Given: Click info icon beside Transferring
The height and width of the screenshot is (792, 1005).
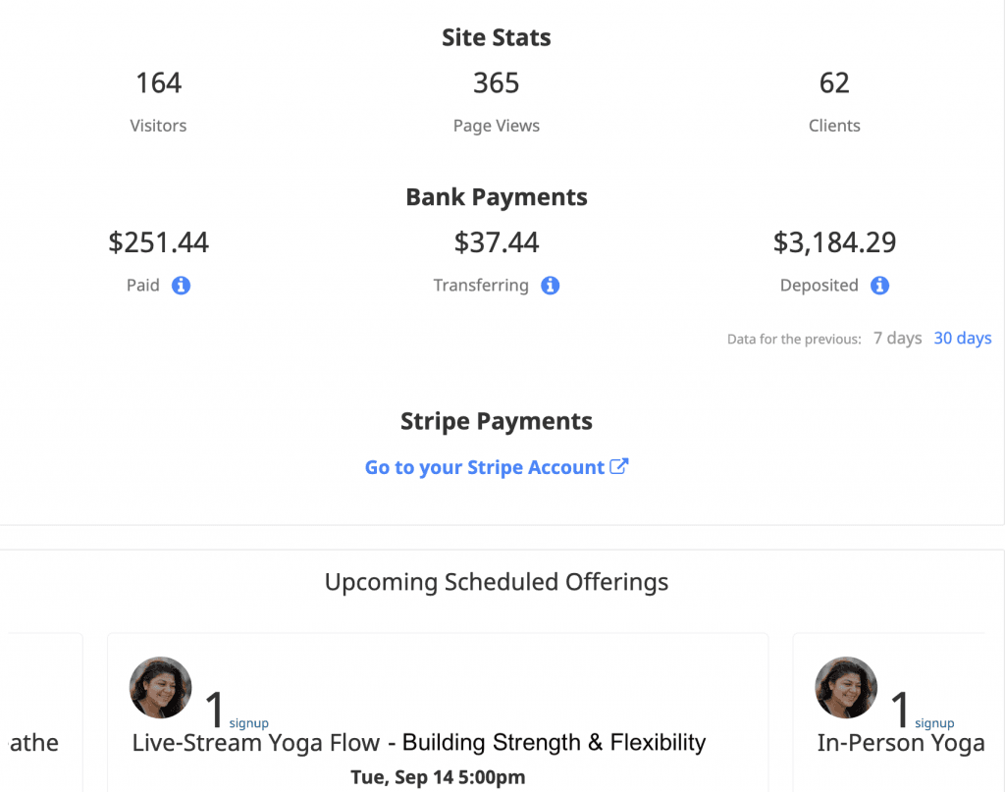Looking at the screenshot, I should [550, 286].
